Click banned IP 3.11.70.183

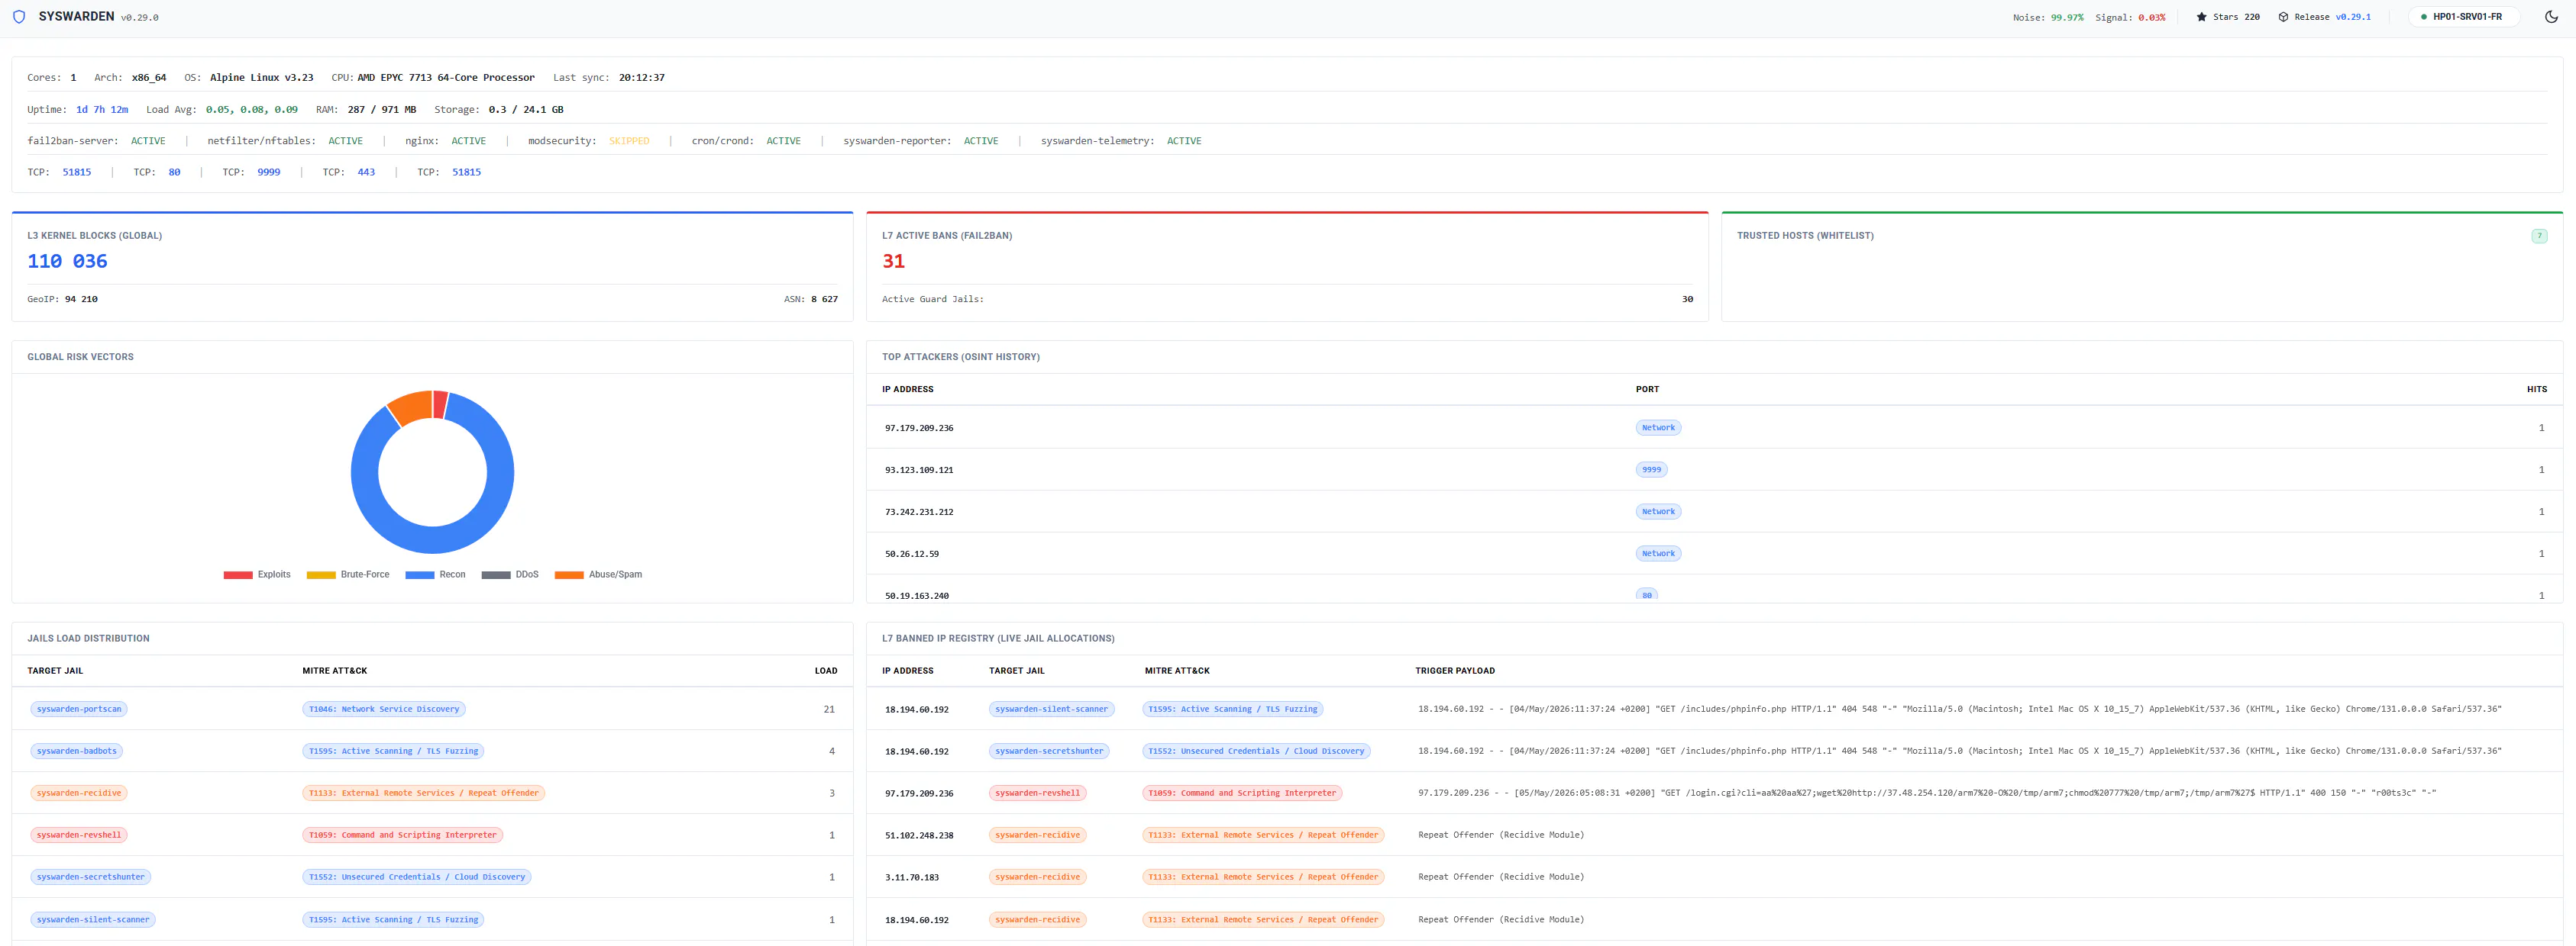tap(912, 878)
